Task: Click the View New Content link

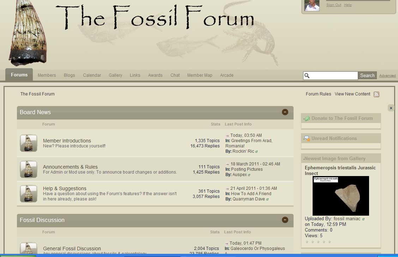Action: pyautogui.click(x=352, y=94)
